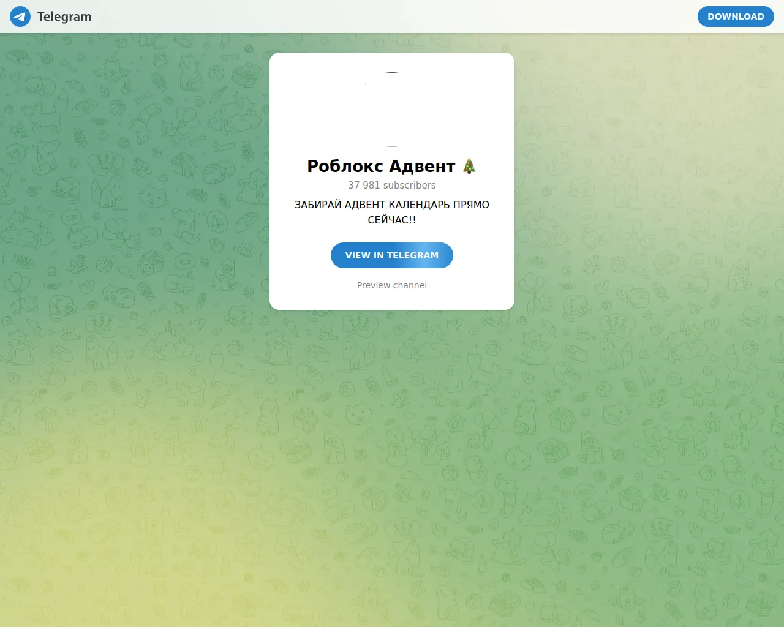784x627 pixels.
Task: Click the channel avatar placeholder
Action: 392,110
